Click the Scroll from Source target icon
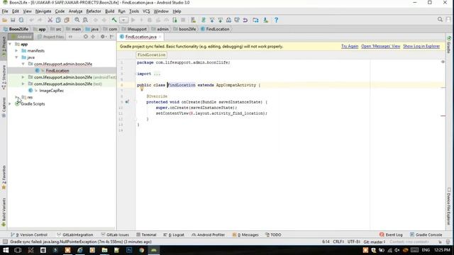 coord(85,37)
